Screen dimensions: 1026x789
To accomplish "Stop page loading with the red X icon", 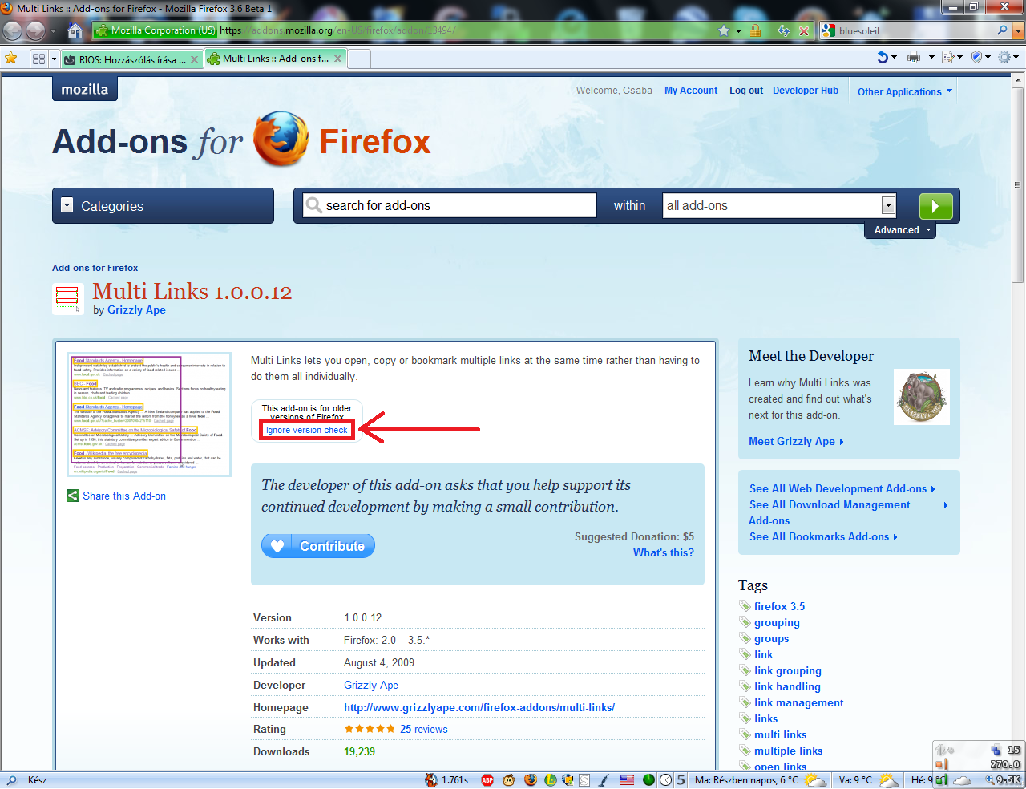I will pyautogui.click(x=804, y=30).
